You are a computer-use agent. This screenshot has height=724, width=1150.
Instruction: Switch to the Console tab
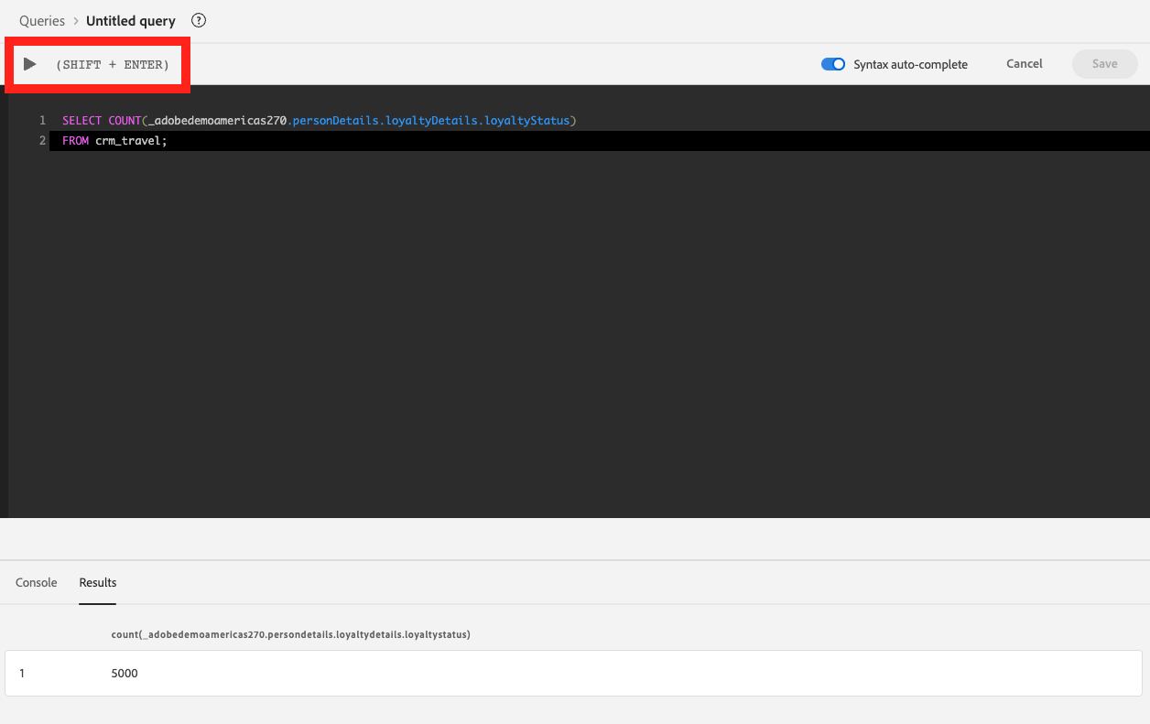point(37,582)
